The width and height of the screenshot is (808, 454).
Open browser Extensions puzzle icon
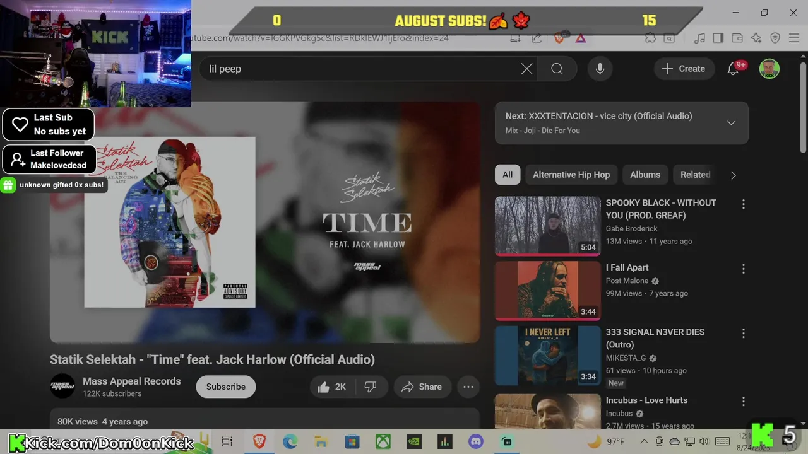pos(650,38)
